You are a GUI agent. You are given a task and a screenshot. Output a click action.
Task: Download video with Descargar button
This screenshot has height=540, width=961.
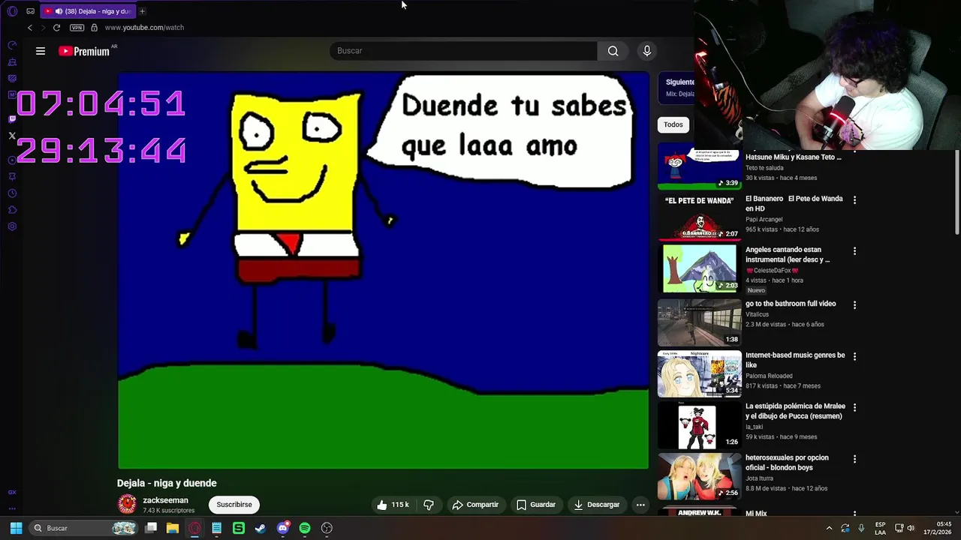point(597,505)
